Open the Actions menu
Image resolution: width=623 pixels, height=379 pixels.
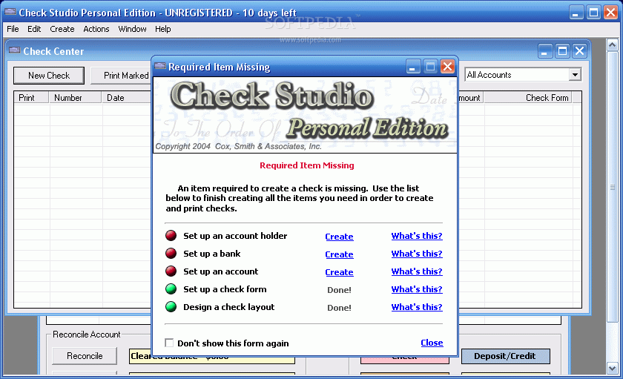(x=96, y=29)
